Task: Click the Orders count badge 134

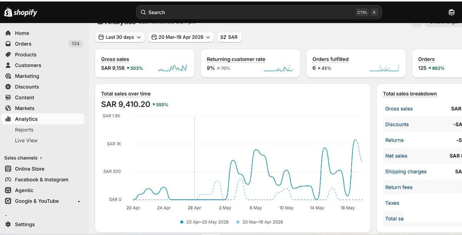Action: (75, 44)
